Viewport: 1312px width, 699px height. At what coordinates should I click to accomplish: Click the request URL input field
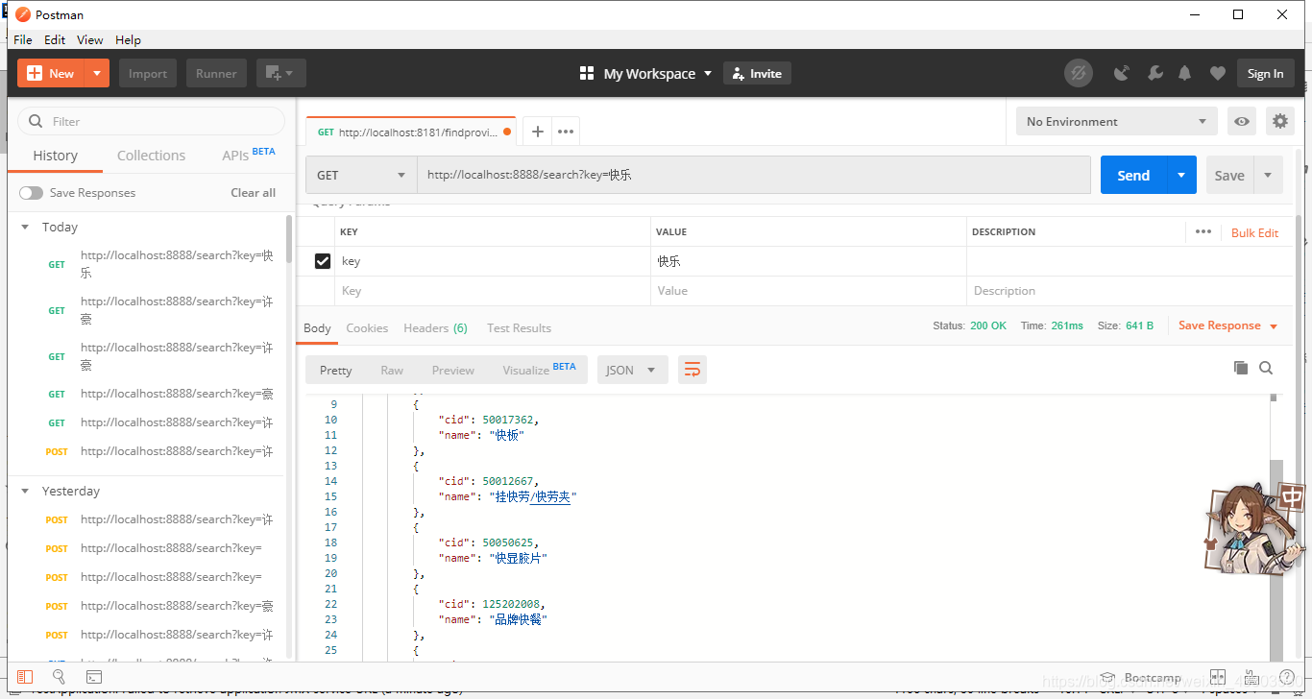coord(753,175)
